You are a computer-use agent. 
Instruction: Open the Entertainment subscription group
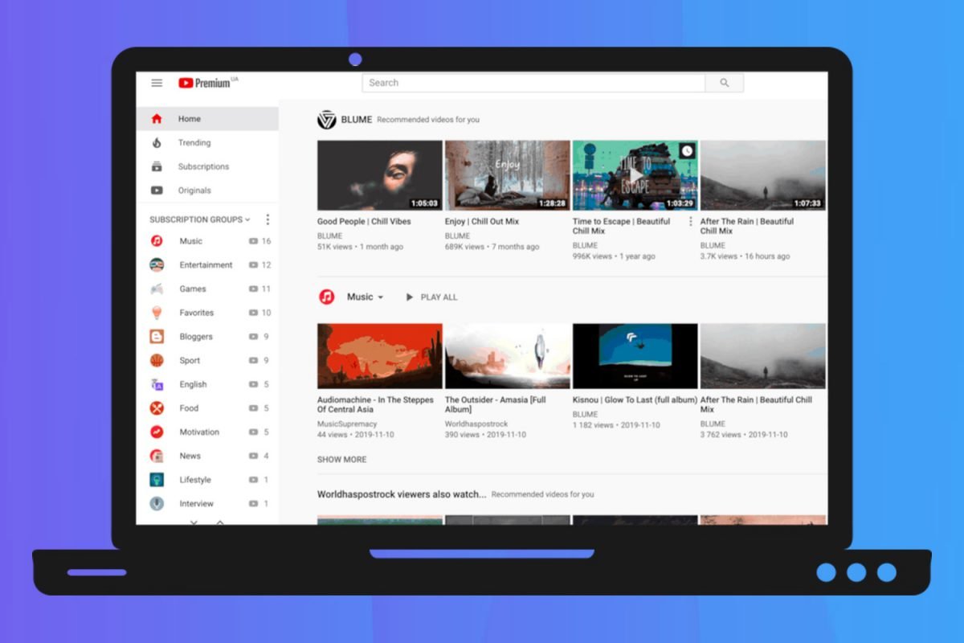[x=207, y=265]
